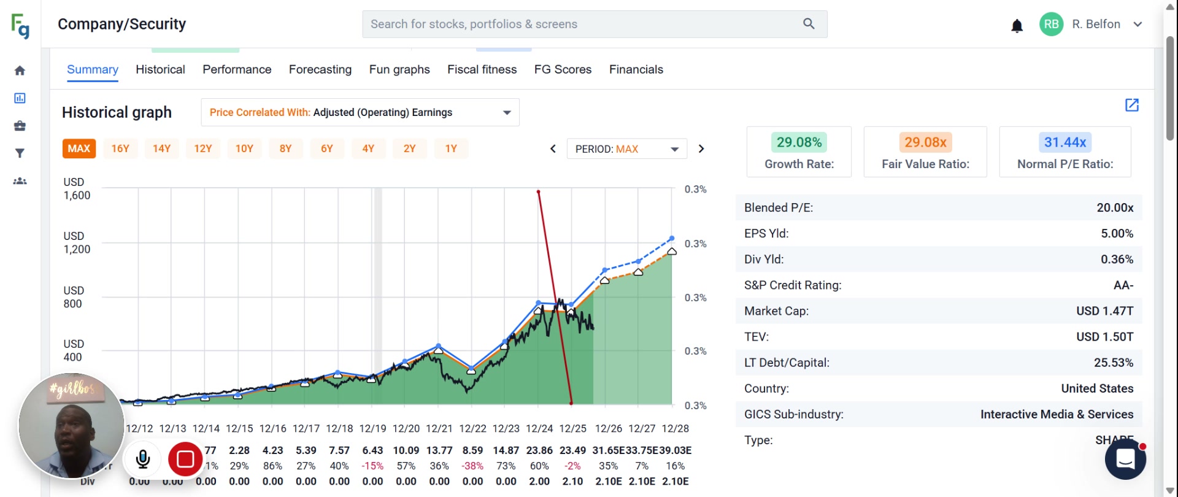Screen dimensions: 1178x497
Task: Open the home icon in sidebar
Action: coord(20,71)
